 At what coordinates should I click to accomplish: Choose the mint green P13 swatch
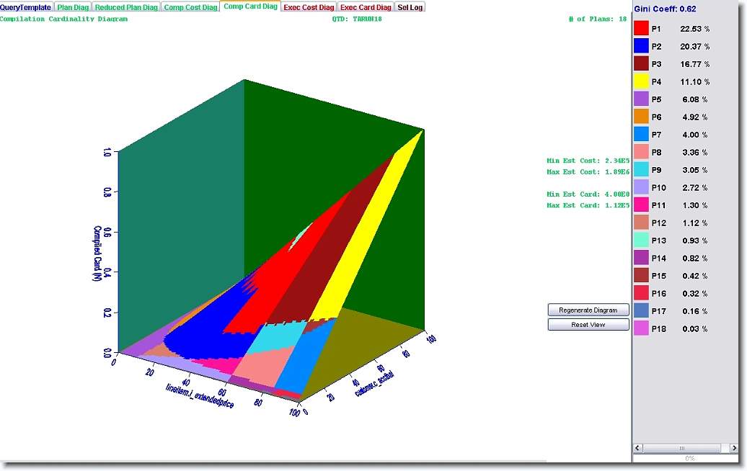642,241
